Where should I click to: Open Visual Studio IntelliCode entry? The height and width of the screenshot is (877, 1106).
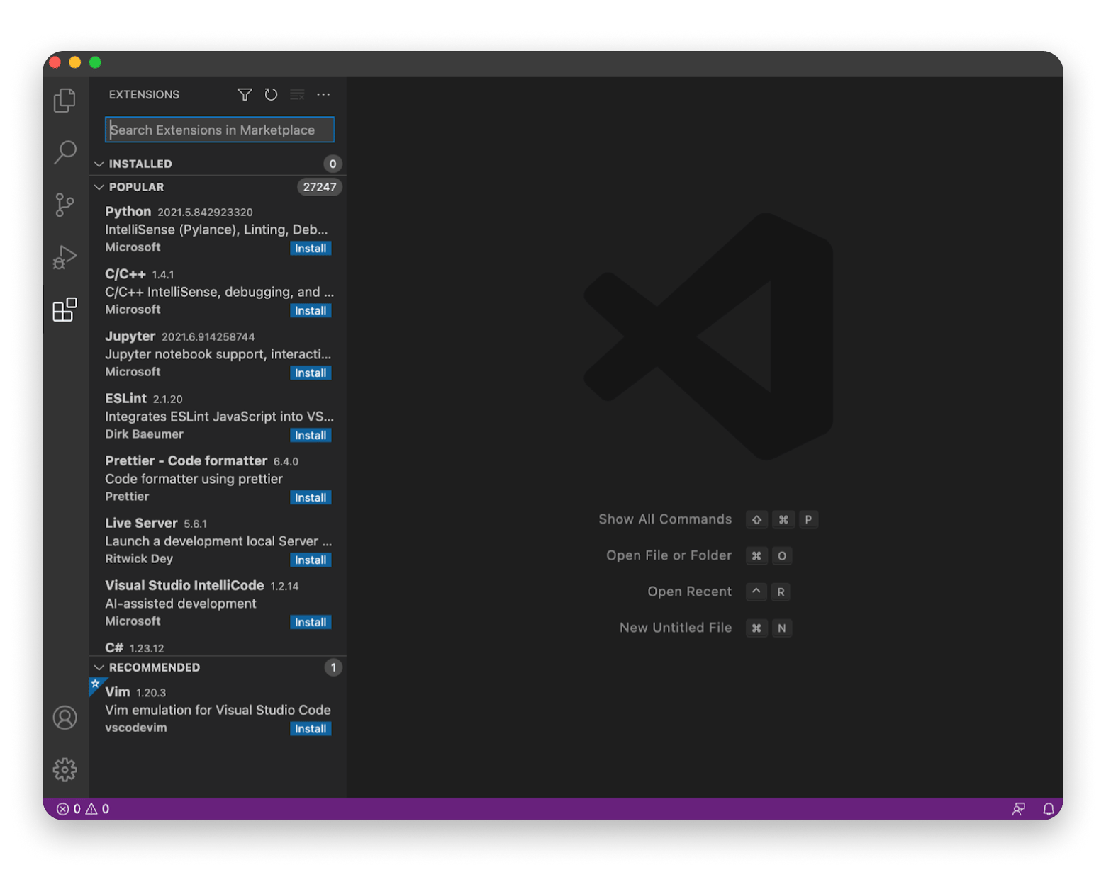coord(218,604)
